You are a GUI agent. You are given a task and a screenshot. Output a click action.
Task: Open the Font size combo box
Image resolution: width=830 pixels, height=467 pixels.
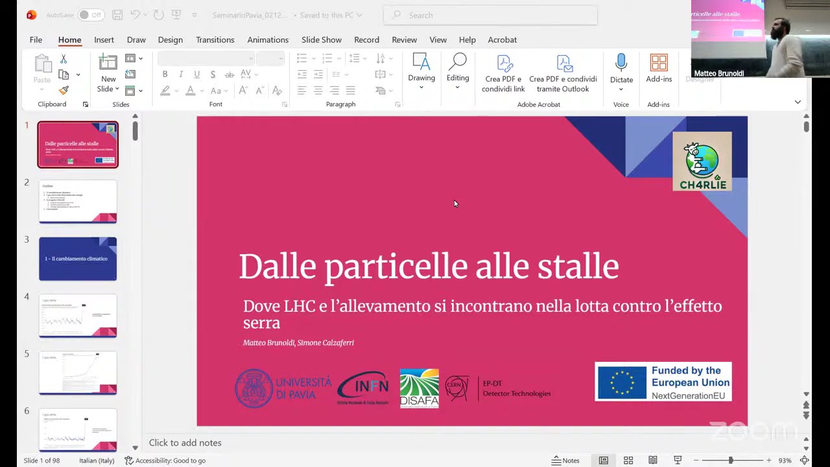[x=270, y=58]
